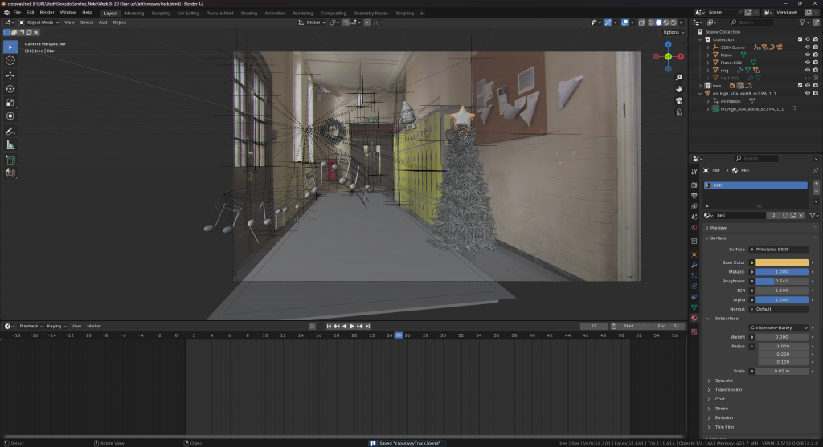Image resolution: width=823 pixels, height=447 pixels.
Task: Open the Global transform orientation dropdown
Action: (312, 22)
